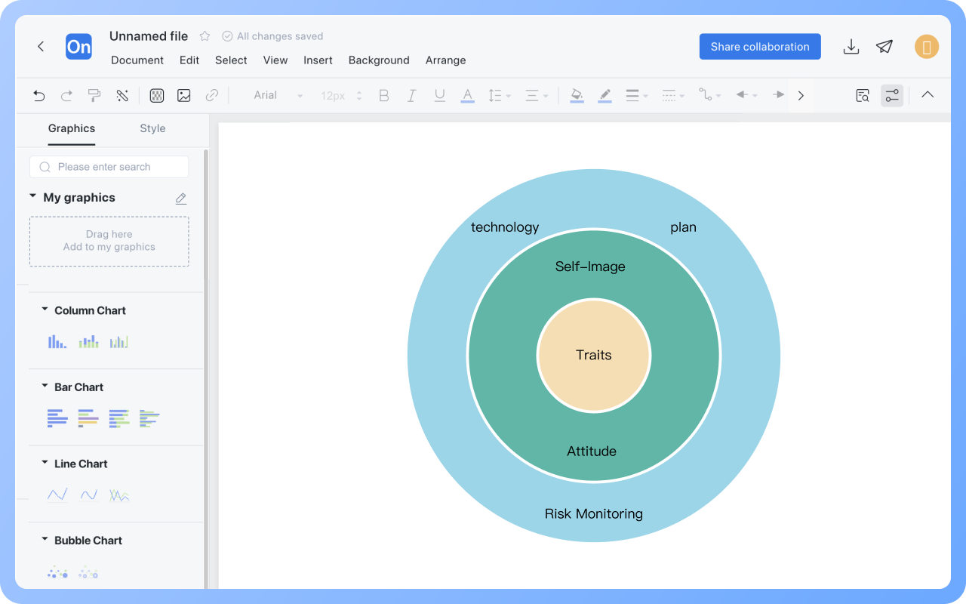Open the start arrow style dropdown
Viewport: 966px width, 604px height.
click(x=746, y=95)
